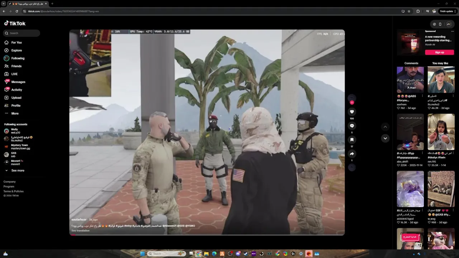This screenshot has width=459, height=258.
Task: Open the LIVE section
Action: tap(11, 74)
